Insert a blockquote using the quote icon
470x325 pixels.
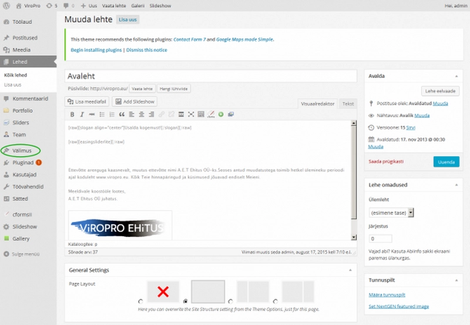pyautogui.click(x=122, y=115)
